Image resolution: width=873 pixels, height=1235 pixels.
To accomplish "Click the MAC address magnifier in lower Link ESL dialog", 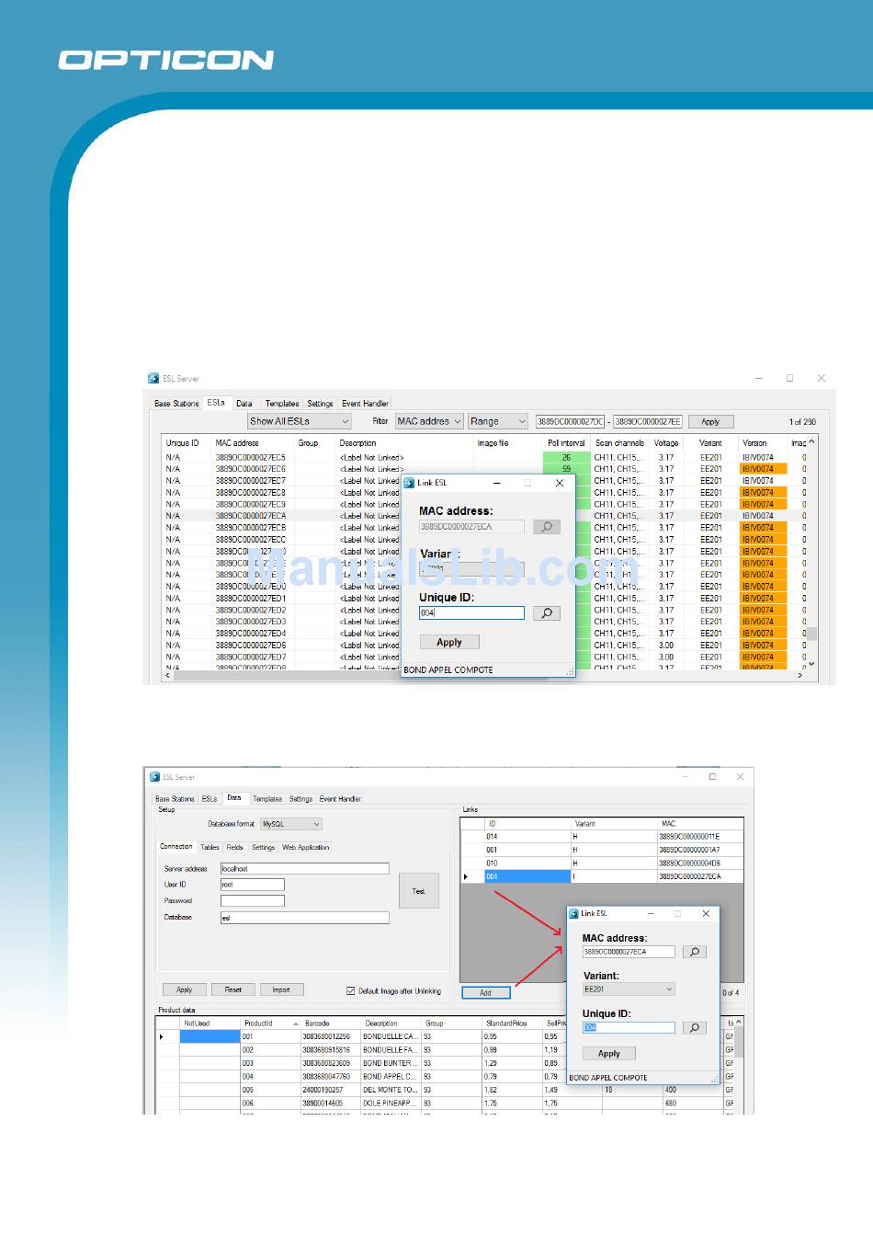I will [x=695, y=952].
